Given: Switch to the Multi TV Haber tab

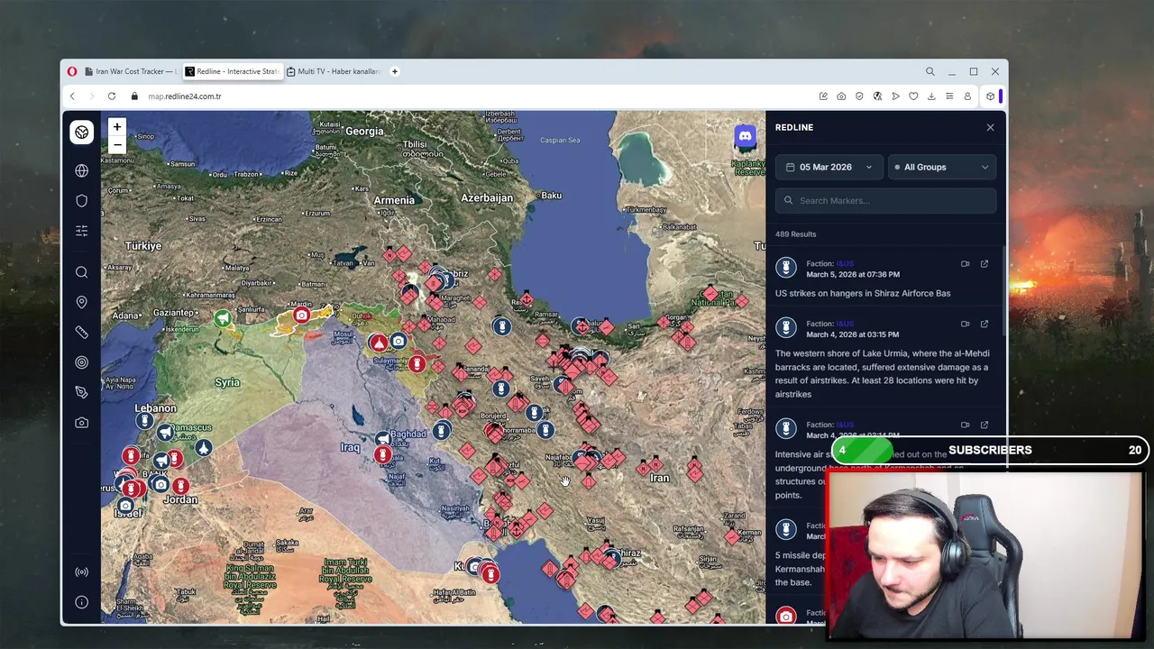Looking at the screenshot, I should [x=334, y=71].
